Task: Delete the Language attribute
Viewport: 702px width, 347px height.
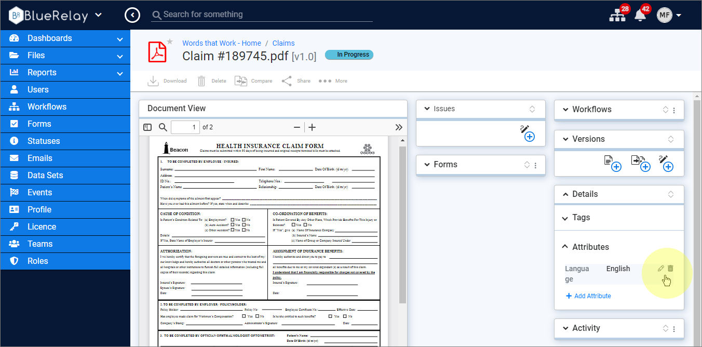Action: (670, 269)
